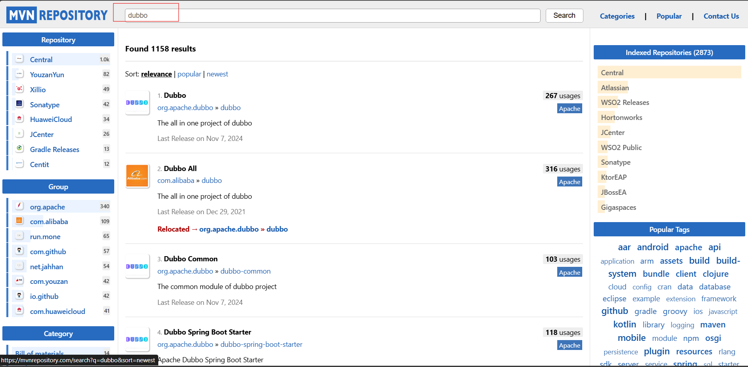Viewport: 748px width, 367px height.
Task: Open the Dubbo Common logo thumbnail
Action: 137,266
